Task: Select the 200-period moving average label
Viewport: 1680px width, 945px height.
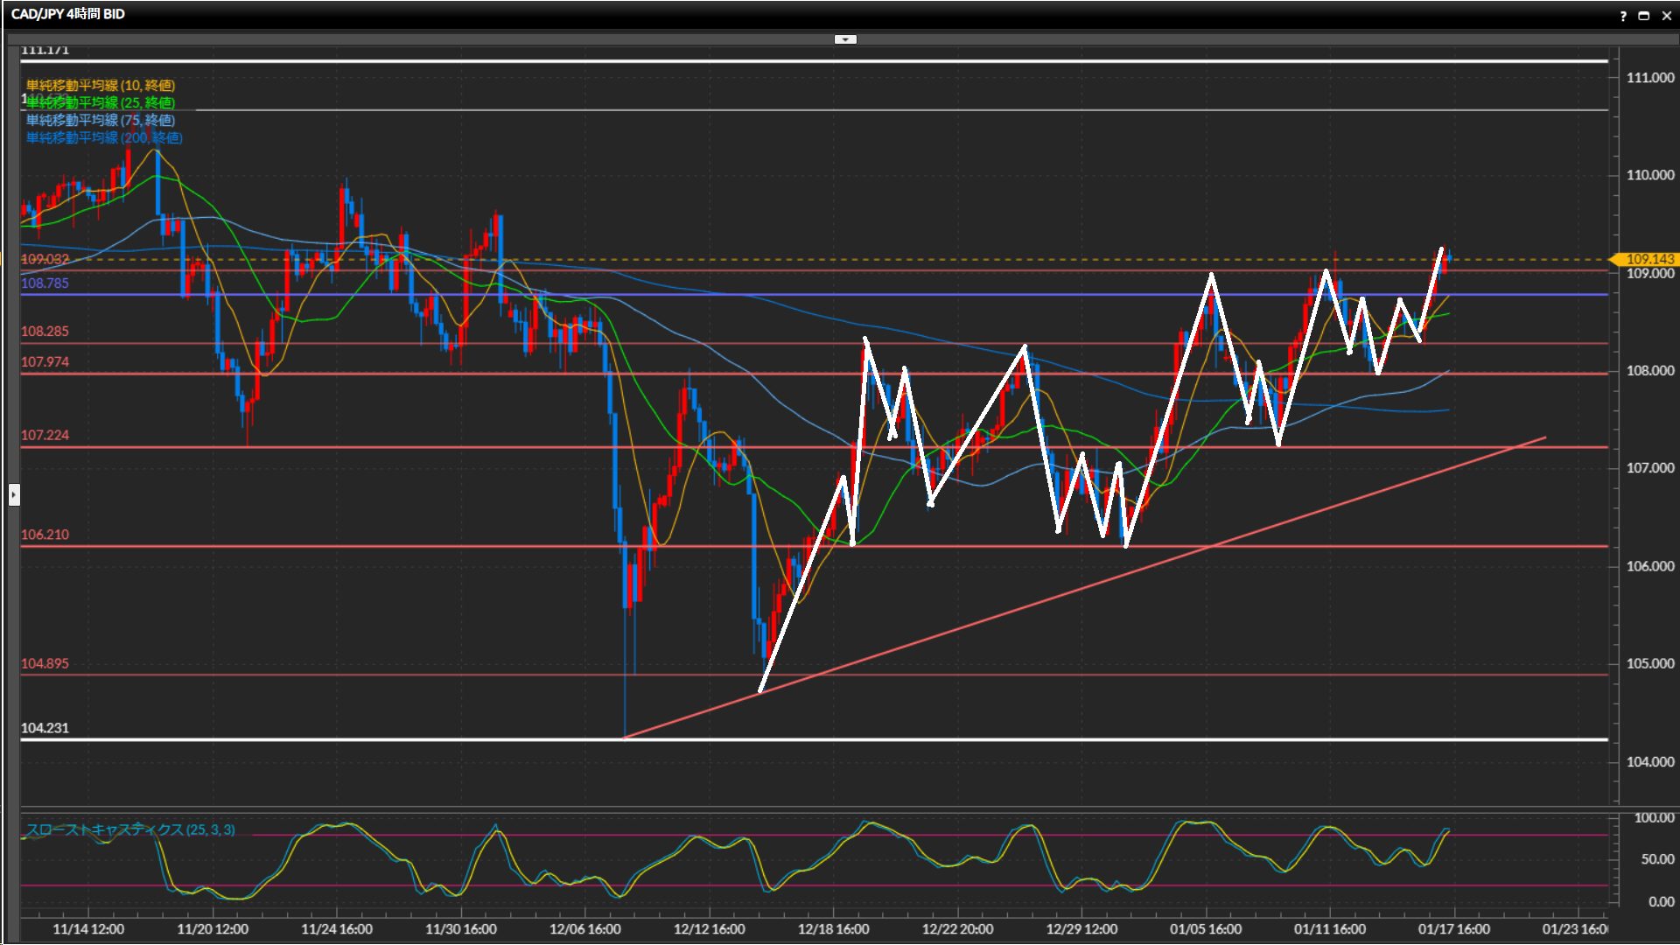Action: click(x=104, y=137)
